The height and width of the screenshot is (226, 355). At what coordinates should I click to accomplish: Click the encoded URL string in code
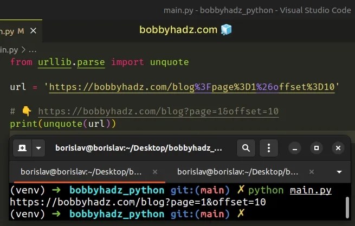(192, 87)
